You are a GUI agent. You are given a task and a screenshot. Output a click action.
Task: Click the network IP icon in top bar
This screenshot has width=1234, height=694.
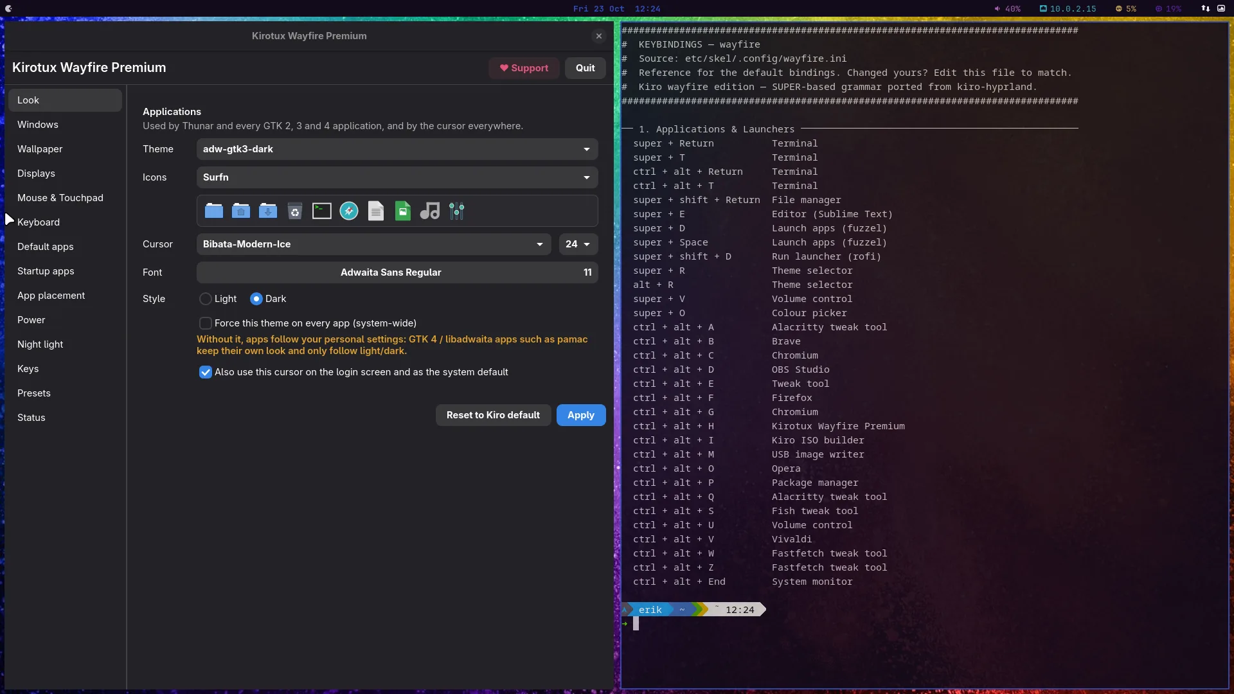coord(1043,9)
